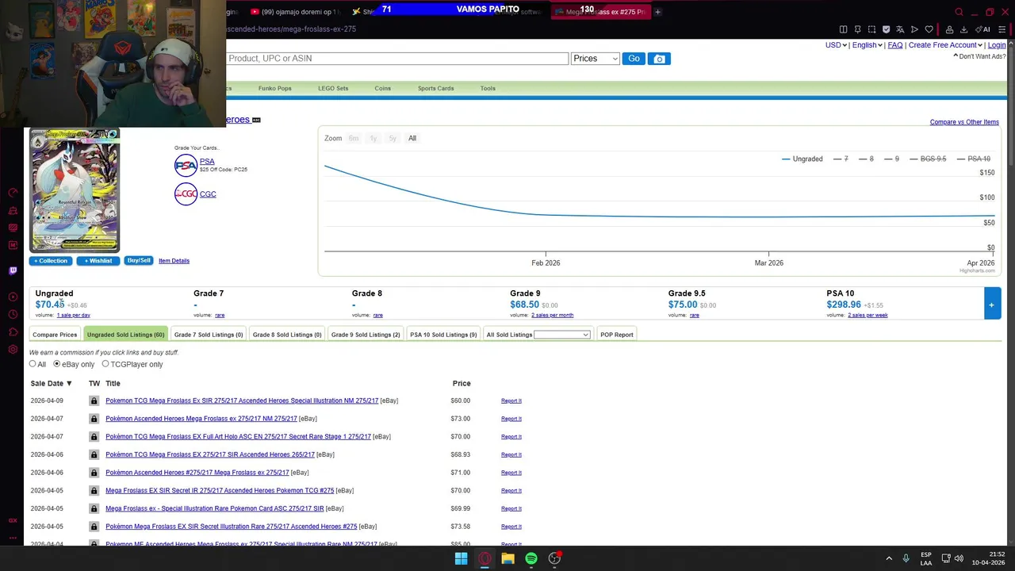The width and height of the screenshot is (1015, 571).
Task: Click the Go search button
Action: (x=634, y=59)
